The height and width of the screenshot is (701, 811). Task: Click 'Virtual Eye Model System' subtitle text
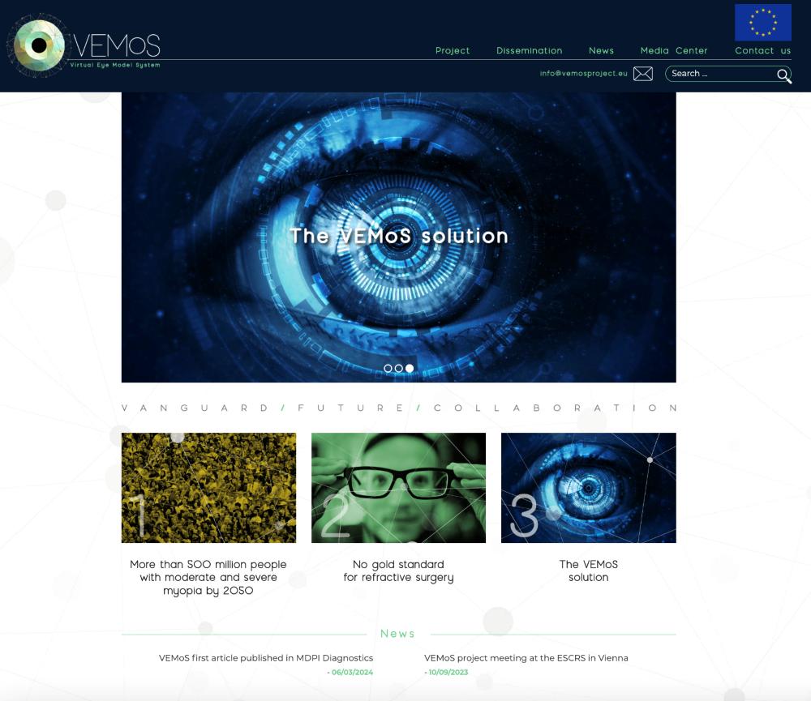point(115,65)
